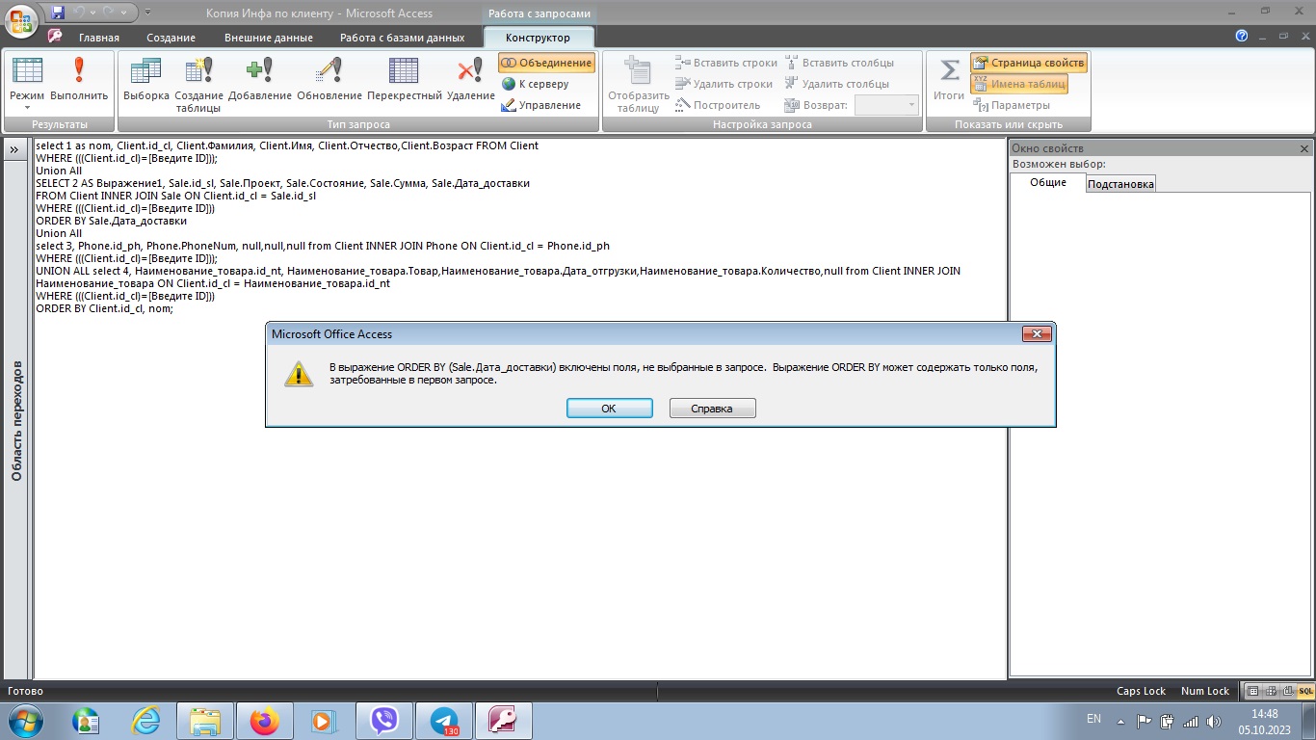This screenshot has width=1316, height=740.
Task: Switch to the Главная ribbon tab
Action: click(98, 38)
